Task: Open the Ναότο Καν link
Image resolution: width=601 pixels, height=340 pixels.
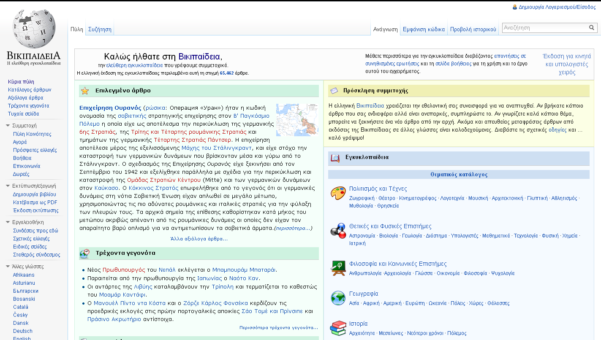Action: (x=244, y=278)
